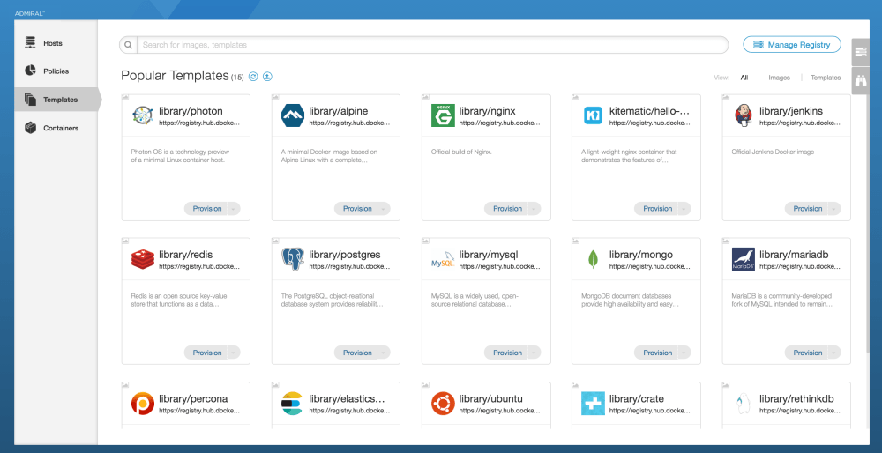Image resolution: width=882 pixels, height=453 pixels.
Task: Click the magnifier icon in search bar
Action: (x=129, y=45)
